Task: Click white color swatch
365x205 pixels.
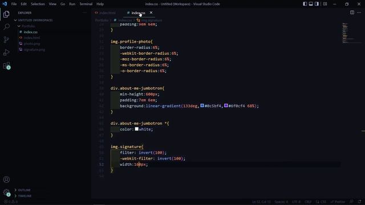Action: 137,129
